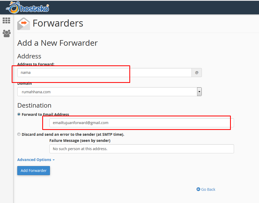Click the Hosteko logo

tap(27, 8)
